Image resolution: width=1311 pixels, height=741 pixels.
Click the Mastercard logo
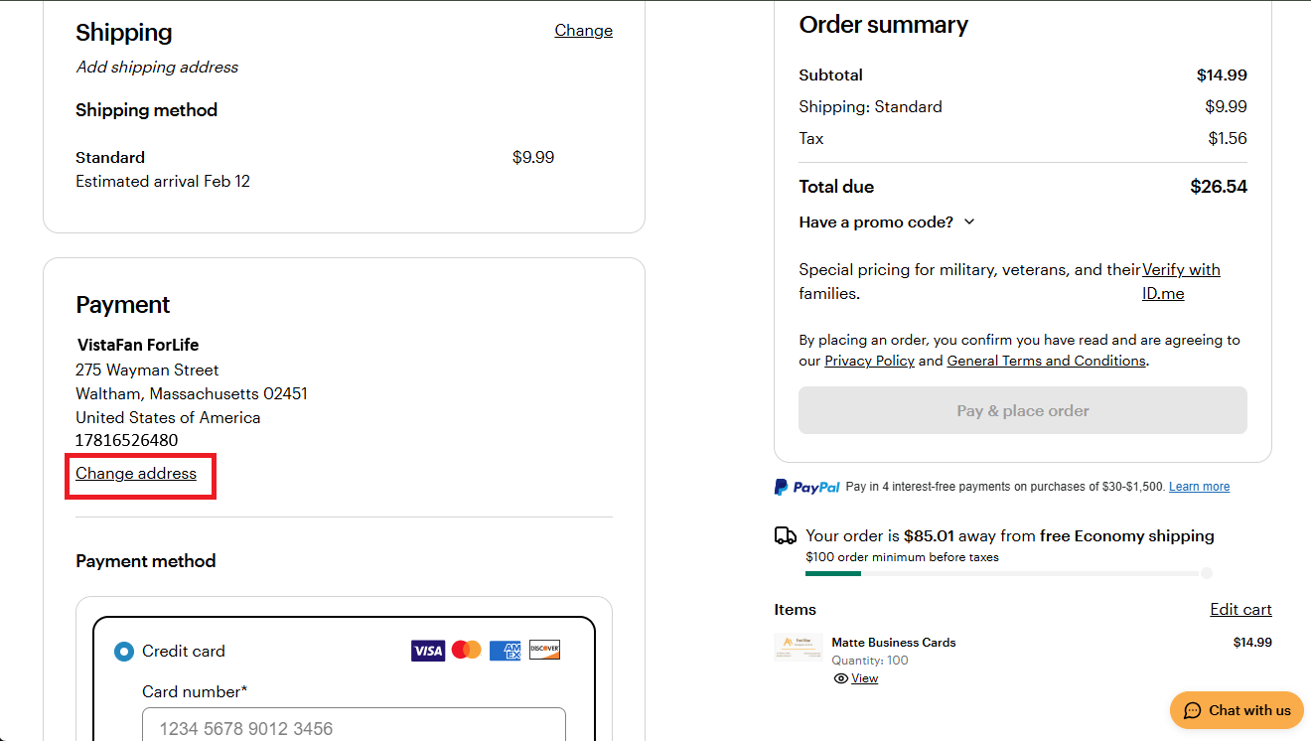pyautogui.click(x=466, y=651)
